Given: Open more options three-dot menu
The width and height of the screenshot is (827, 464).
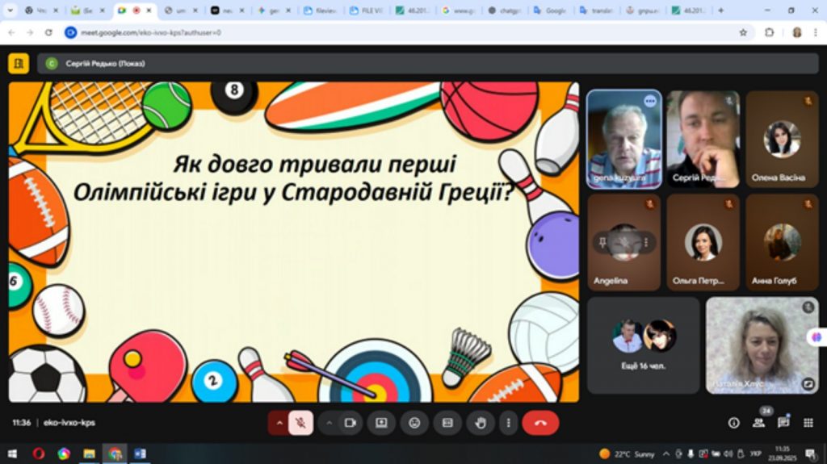Looking at the screenshot, I should [508, 423].
